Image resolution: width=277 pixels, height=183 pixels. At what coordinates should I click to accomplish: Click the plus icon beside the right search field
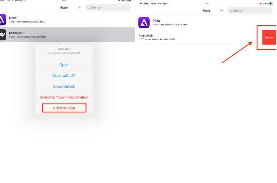(x=222, y=10)
